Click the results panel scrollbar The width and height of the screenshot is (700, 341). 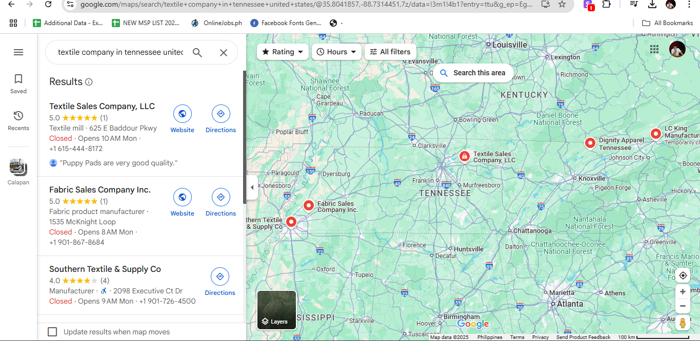[x=245, y=137]
